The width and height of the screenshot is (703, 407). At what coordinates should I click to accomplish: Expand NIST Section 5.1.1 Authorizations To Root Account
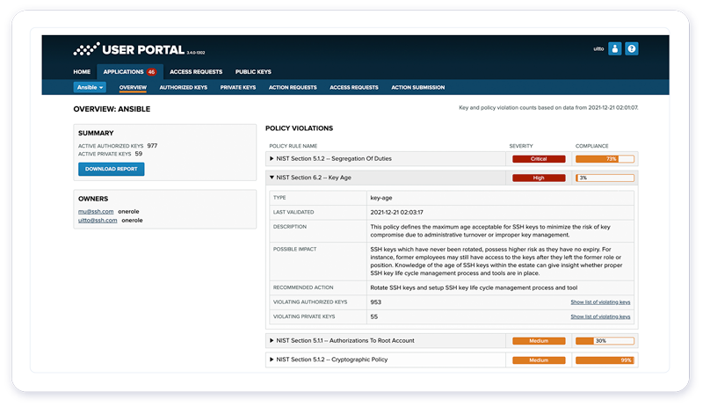tap(344, 340)
